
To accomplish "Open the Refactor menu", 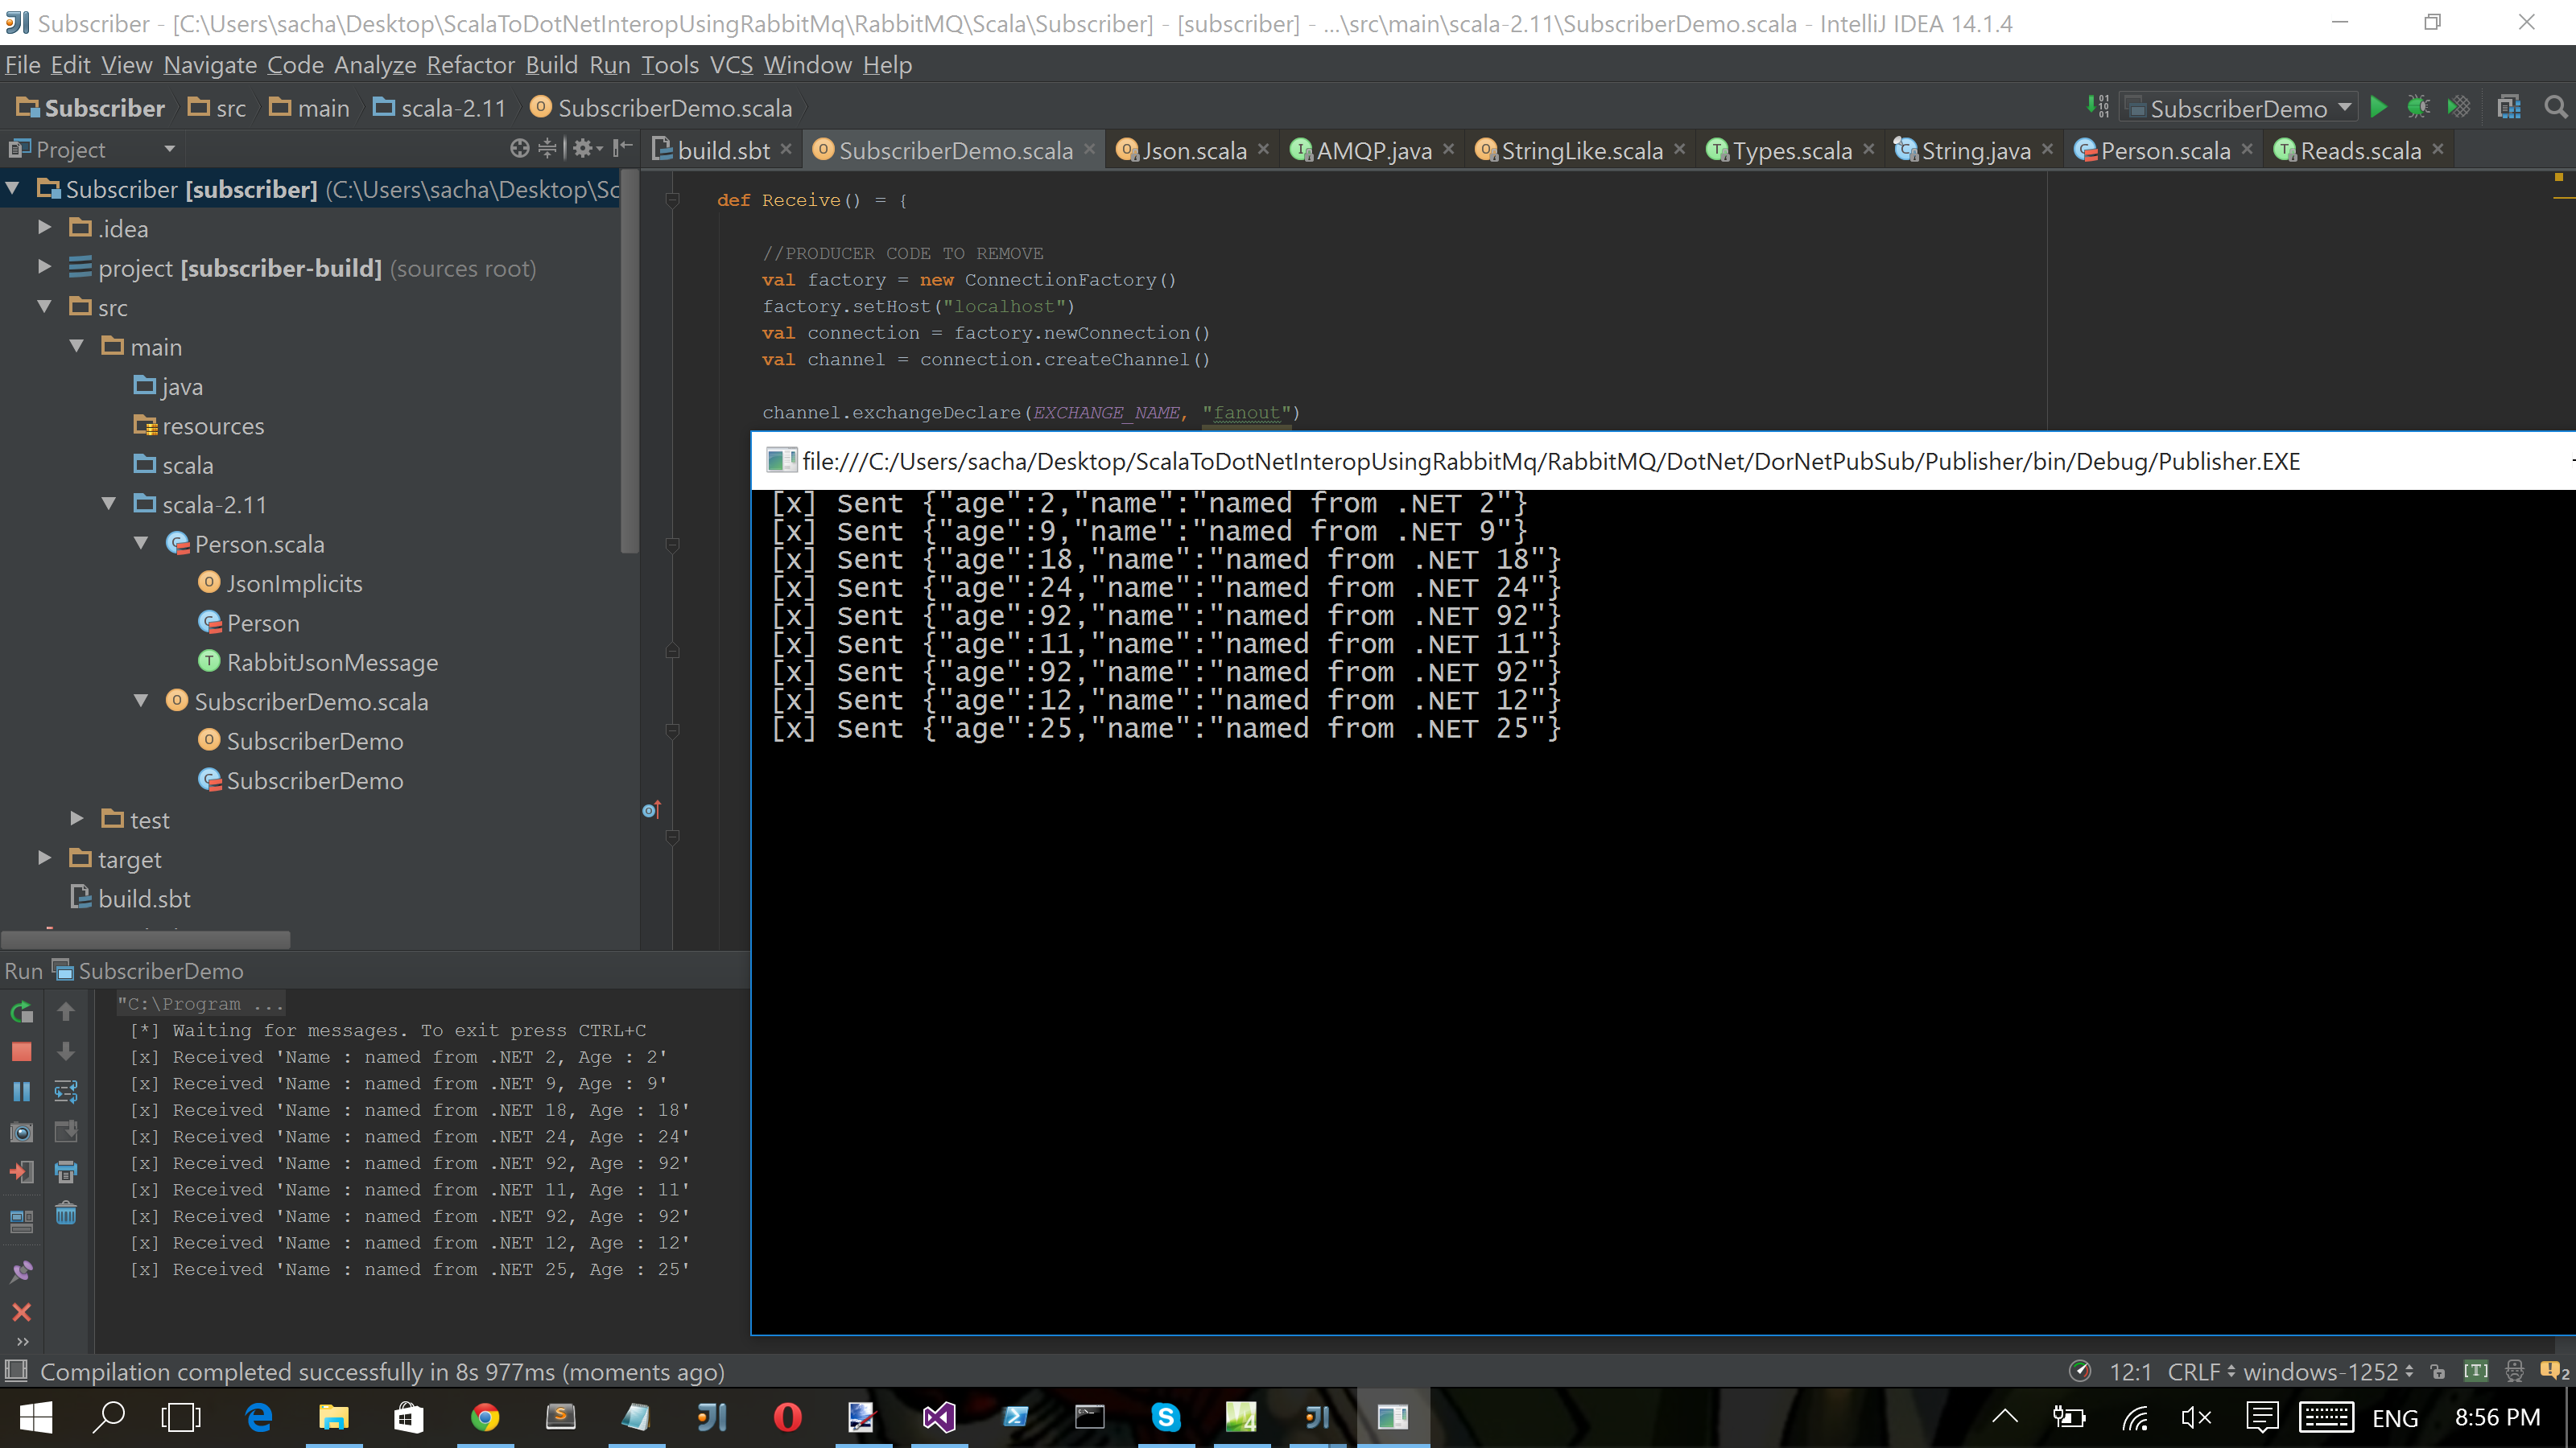I will (470, 65).
